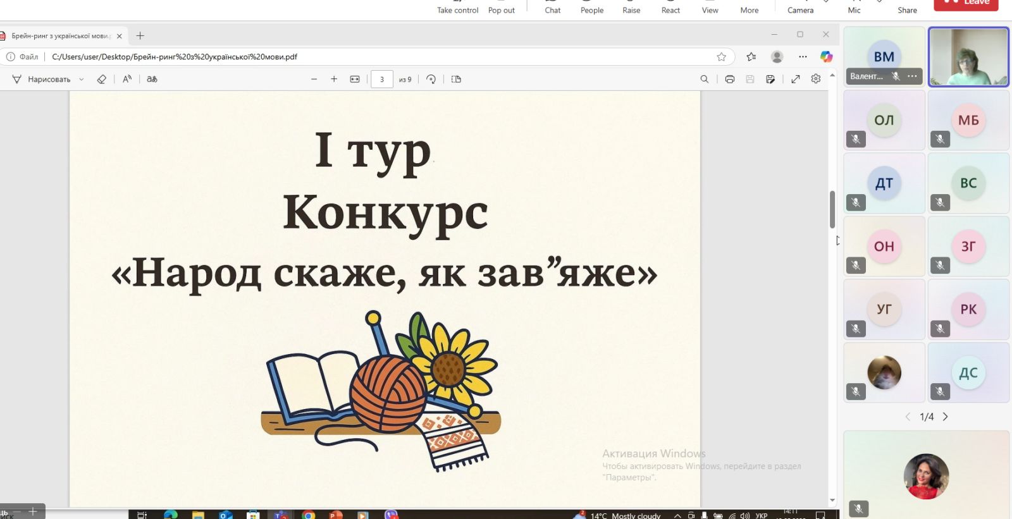1012x519 pixels.
Task: Switch the PDF page view layout
Action: pos(456,79)
